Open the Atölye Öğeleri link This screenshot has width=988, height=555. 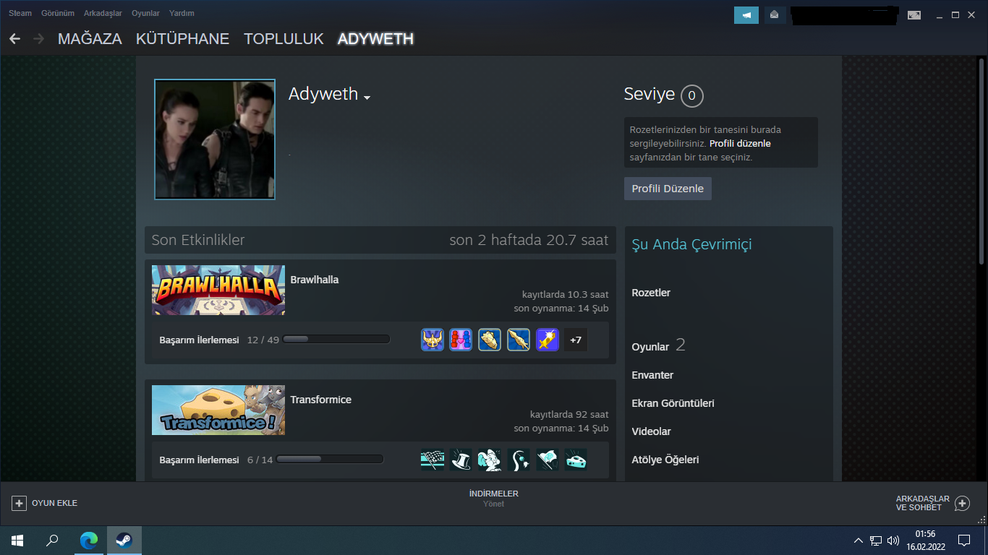(x=665, y=460)
